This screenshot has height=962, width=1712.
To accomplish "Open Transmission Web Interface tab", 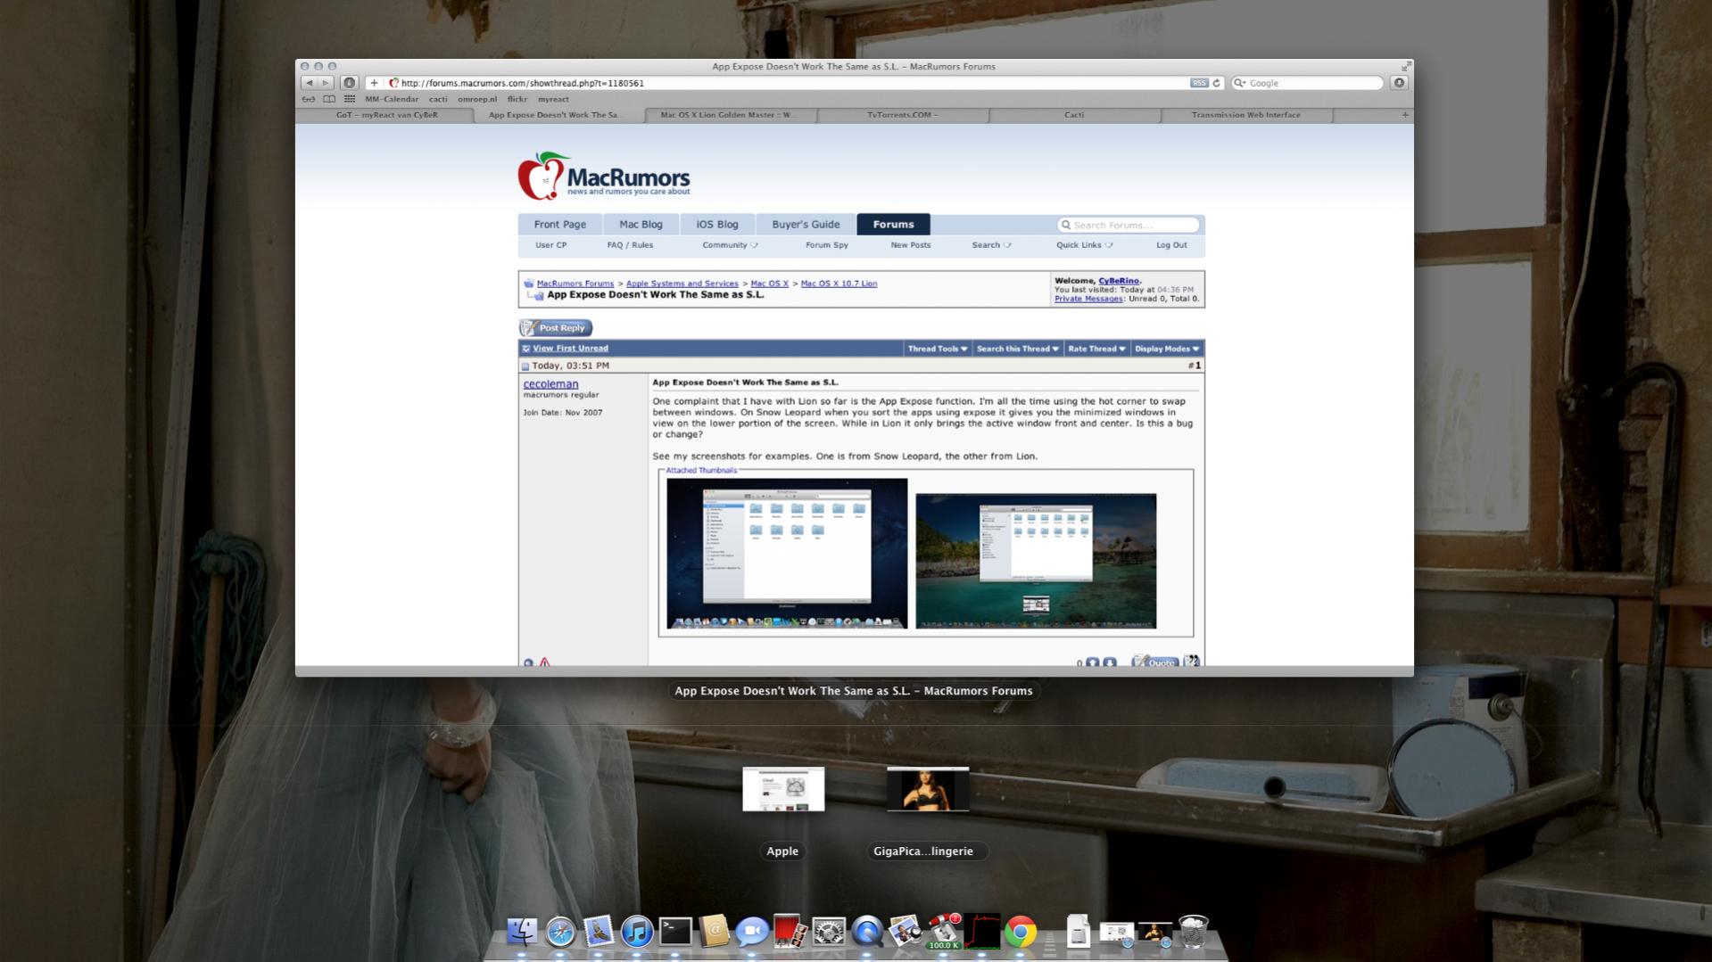I will [1245, 115].
